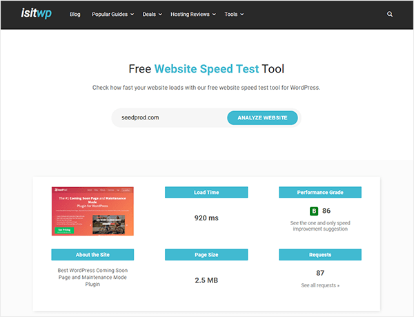
Task: Expand the Tools dropdown chevron
Action: (242, 15)
